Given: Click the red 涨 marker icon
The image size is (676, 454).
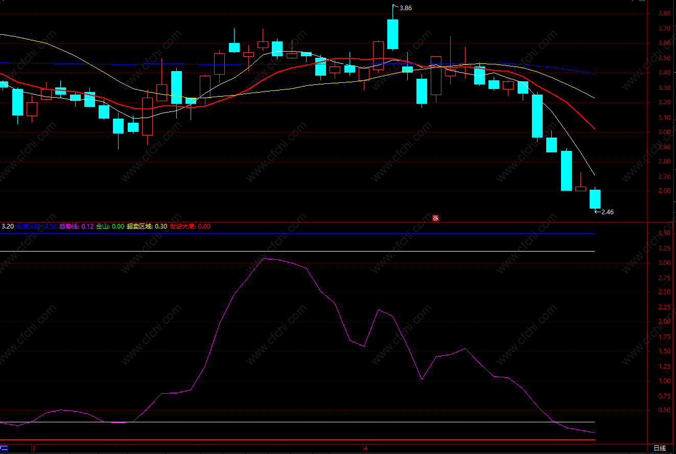Looking at the screenshot, I should (x=436, y=218).
